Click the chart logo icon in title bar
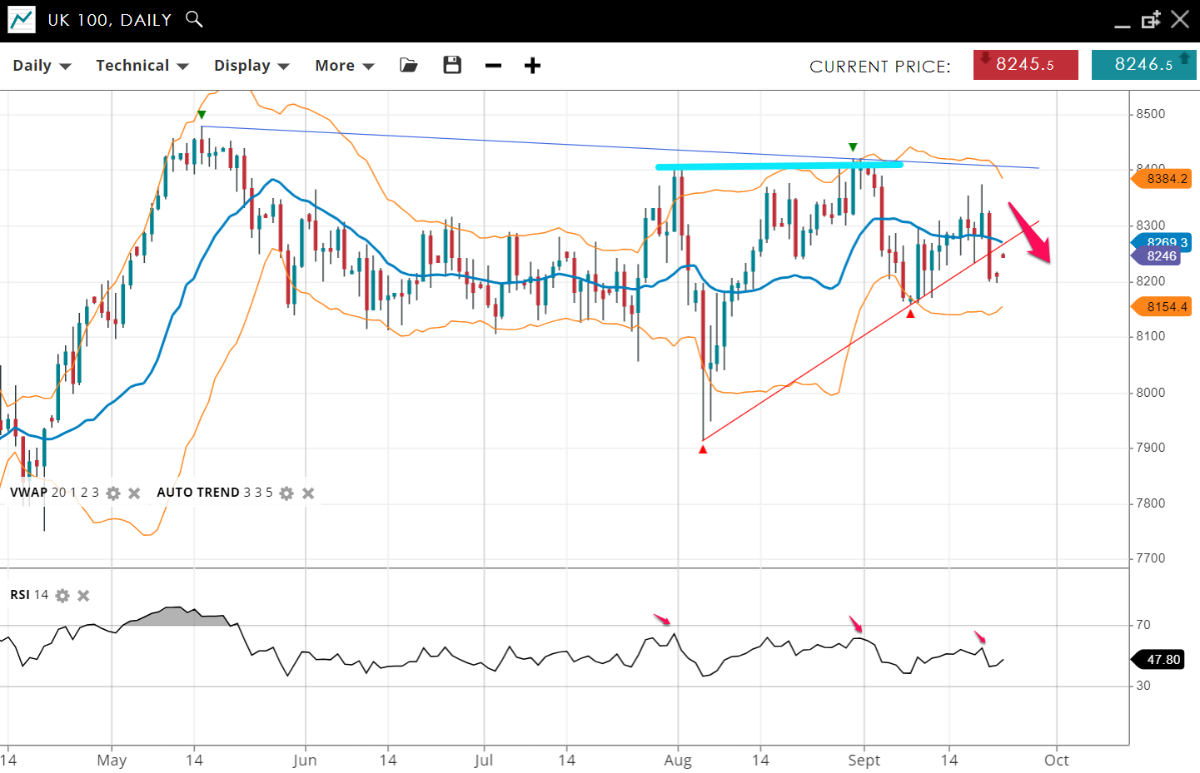The image size is (1200, 773). tap(22, 20)
